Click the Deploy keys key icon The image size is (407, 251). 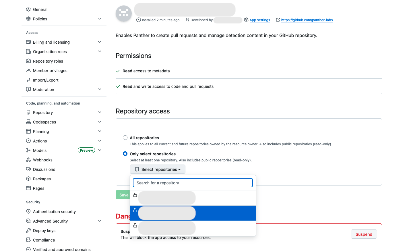click(28, 230)
